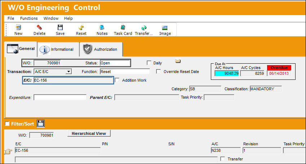Click the Task Priority field in General tab
306x164 pixels.
pyautogui.click(x=219, y=97)
